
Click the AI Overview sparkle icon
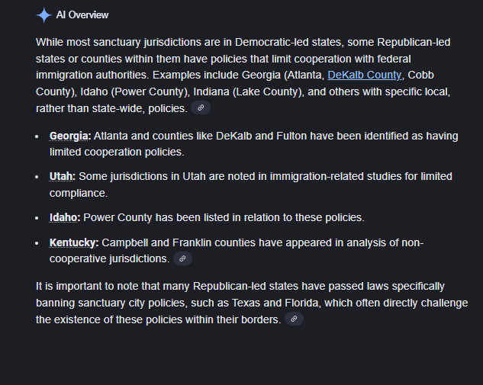tap(43, 15)
